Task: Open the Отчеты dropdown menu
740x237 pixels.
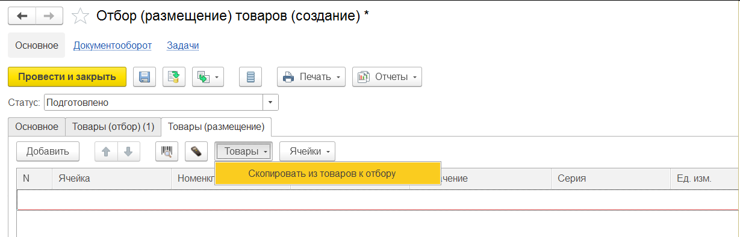Action: (387, 77)
